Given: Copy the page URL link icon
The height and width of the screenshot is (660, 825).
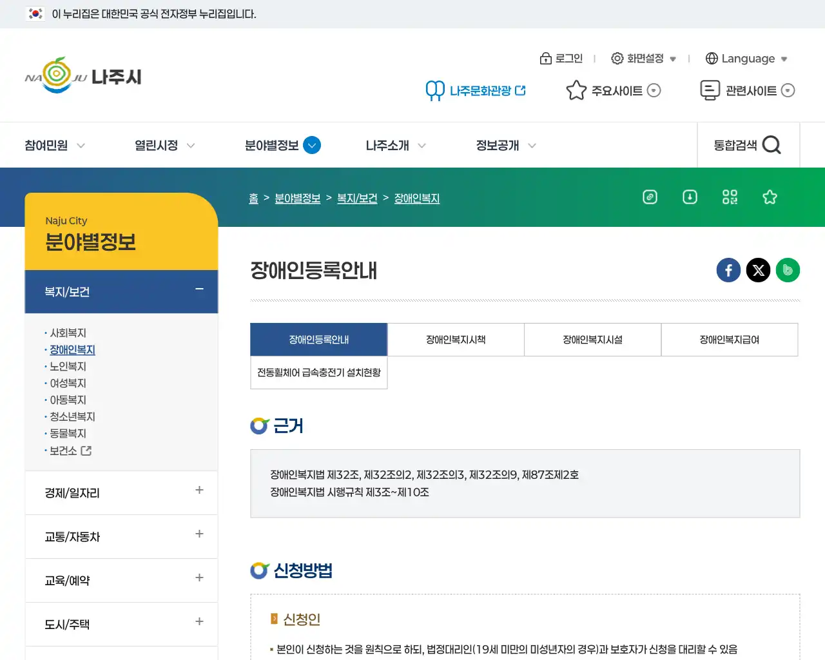Looking at the screenshot, I should 650,197.
